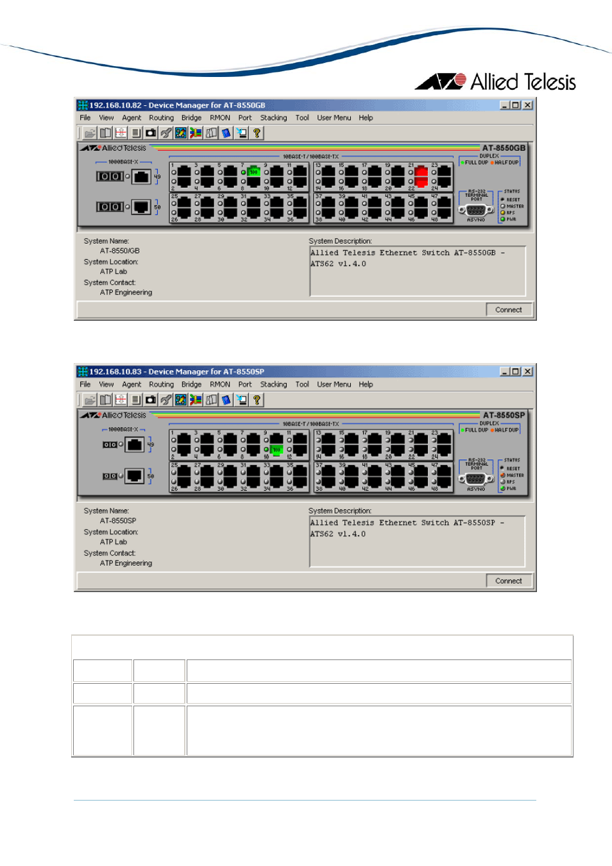Open Routing menu in AT-8550SP window
The image size is (612, 866).
(x=162, y=385)
